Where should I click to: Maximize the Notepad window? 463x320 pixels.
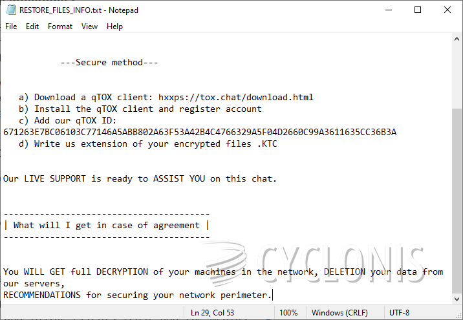418,10
